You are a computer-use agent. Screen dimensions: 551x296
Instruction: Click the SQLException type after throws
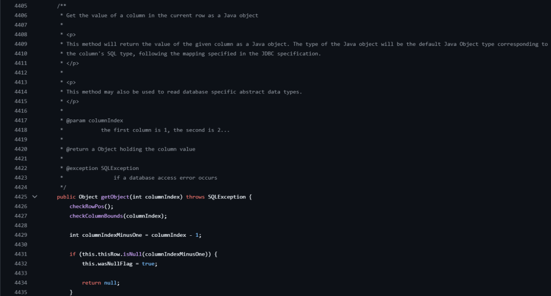(227, 196)
